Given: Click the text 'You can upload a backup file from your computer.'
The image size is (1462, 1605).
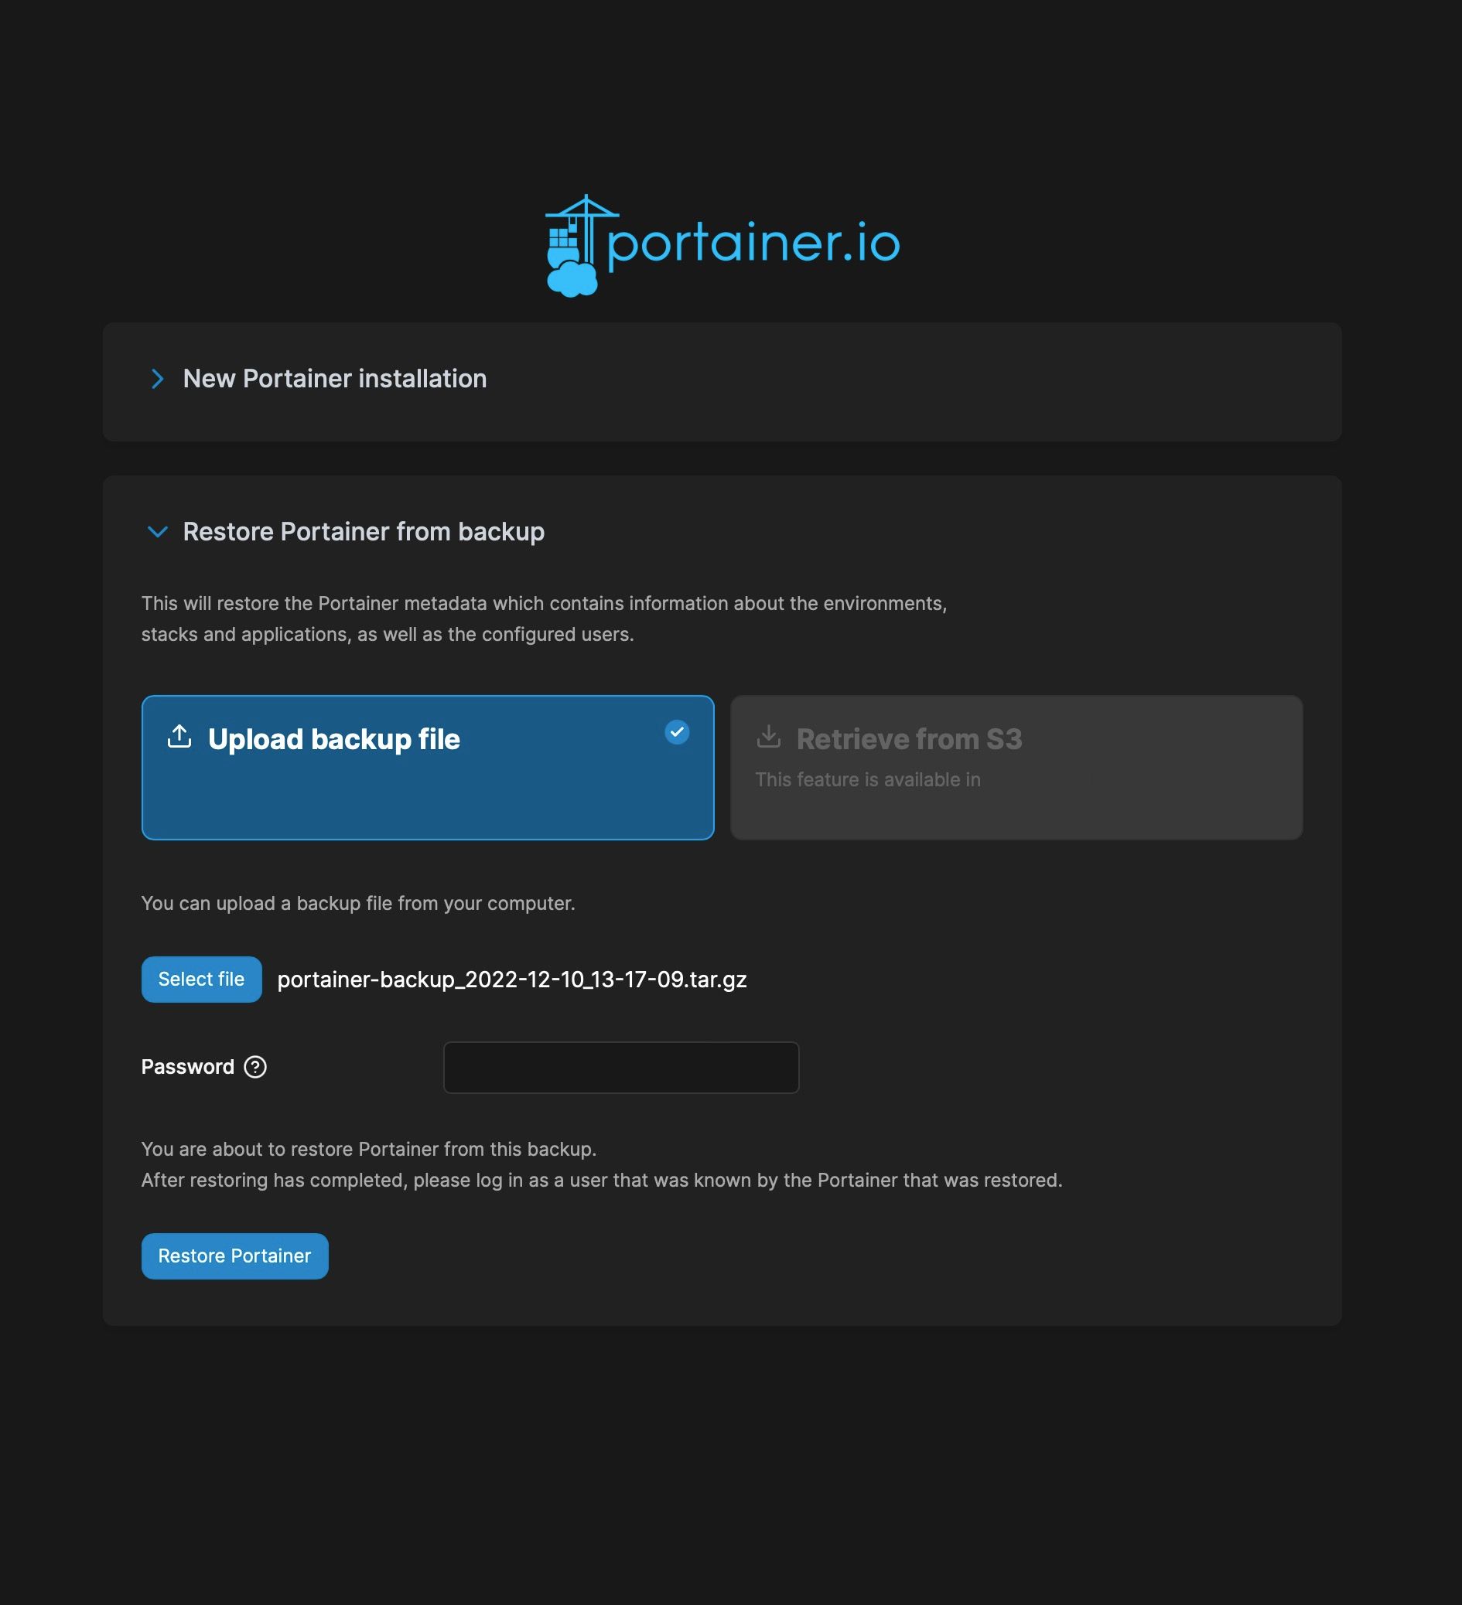Looking at the screenshot, I should (x=358, y=904).
